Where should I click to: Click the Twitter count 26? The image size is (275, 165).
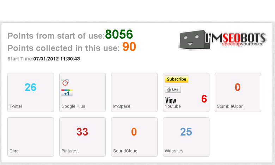point(31,87)
